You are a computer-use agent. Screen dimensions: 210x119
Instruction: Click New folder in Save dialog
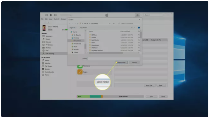click(x=83, y=28)
